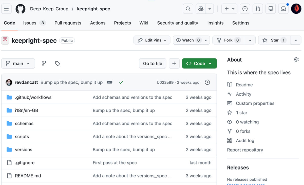Viewport: 304px width, 185px height.
Task: Open the green Code dropdown
Action: [199, 63]
